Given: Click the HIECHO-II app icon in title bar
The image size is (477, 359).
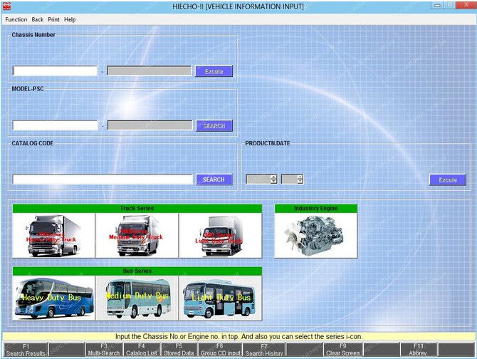Looking at the screenshot, I should click(6, 6).
